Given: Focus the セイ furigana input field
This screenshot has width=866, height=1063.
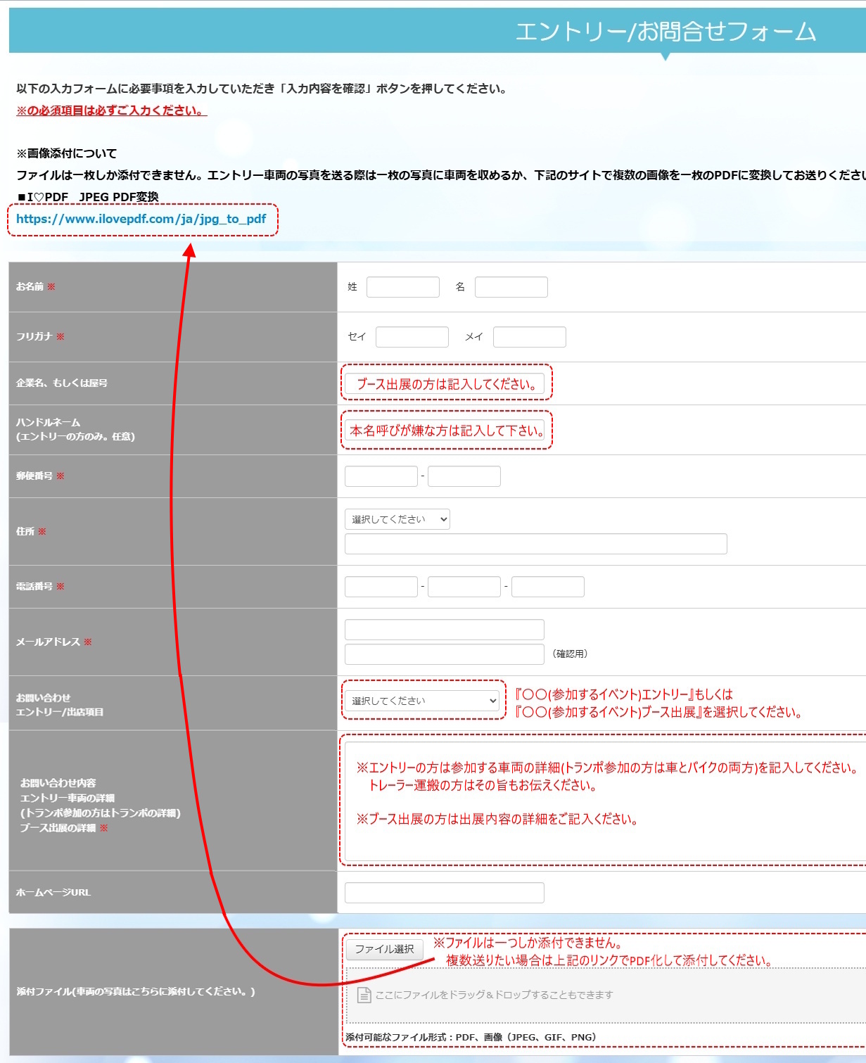Looking at the screenshot, I should 412,337.
